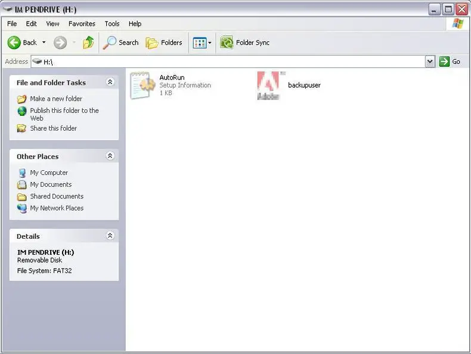This screenshot has width=471, height=354.
Task: Click the Make a new folder icon
Action: click(21, 99)
